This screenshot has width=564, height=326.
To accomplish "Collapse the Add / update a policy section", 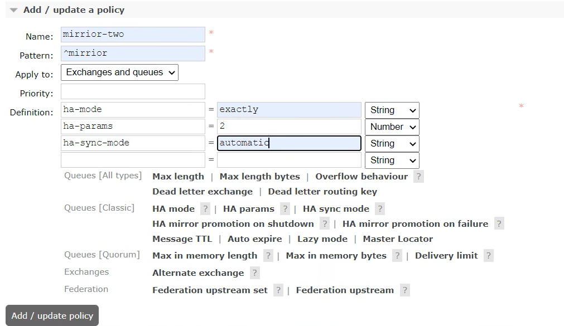I will click(x=13, y=10).
